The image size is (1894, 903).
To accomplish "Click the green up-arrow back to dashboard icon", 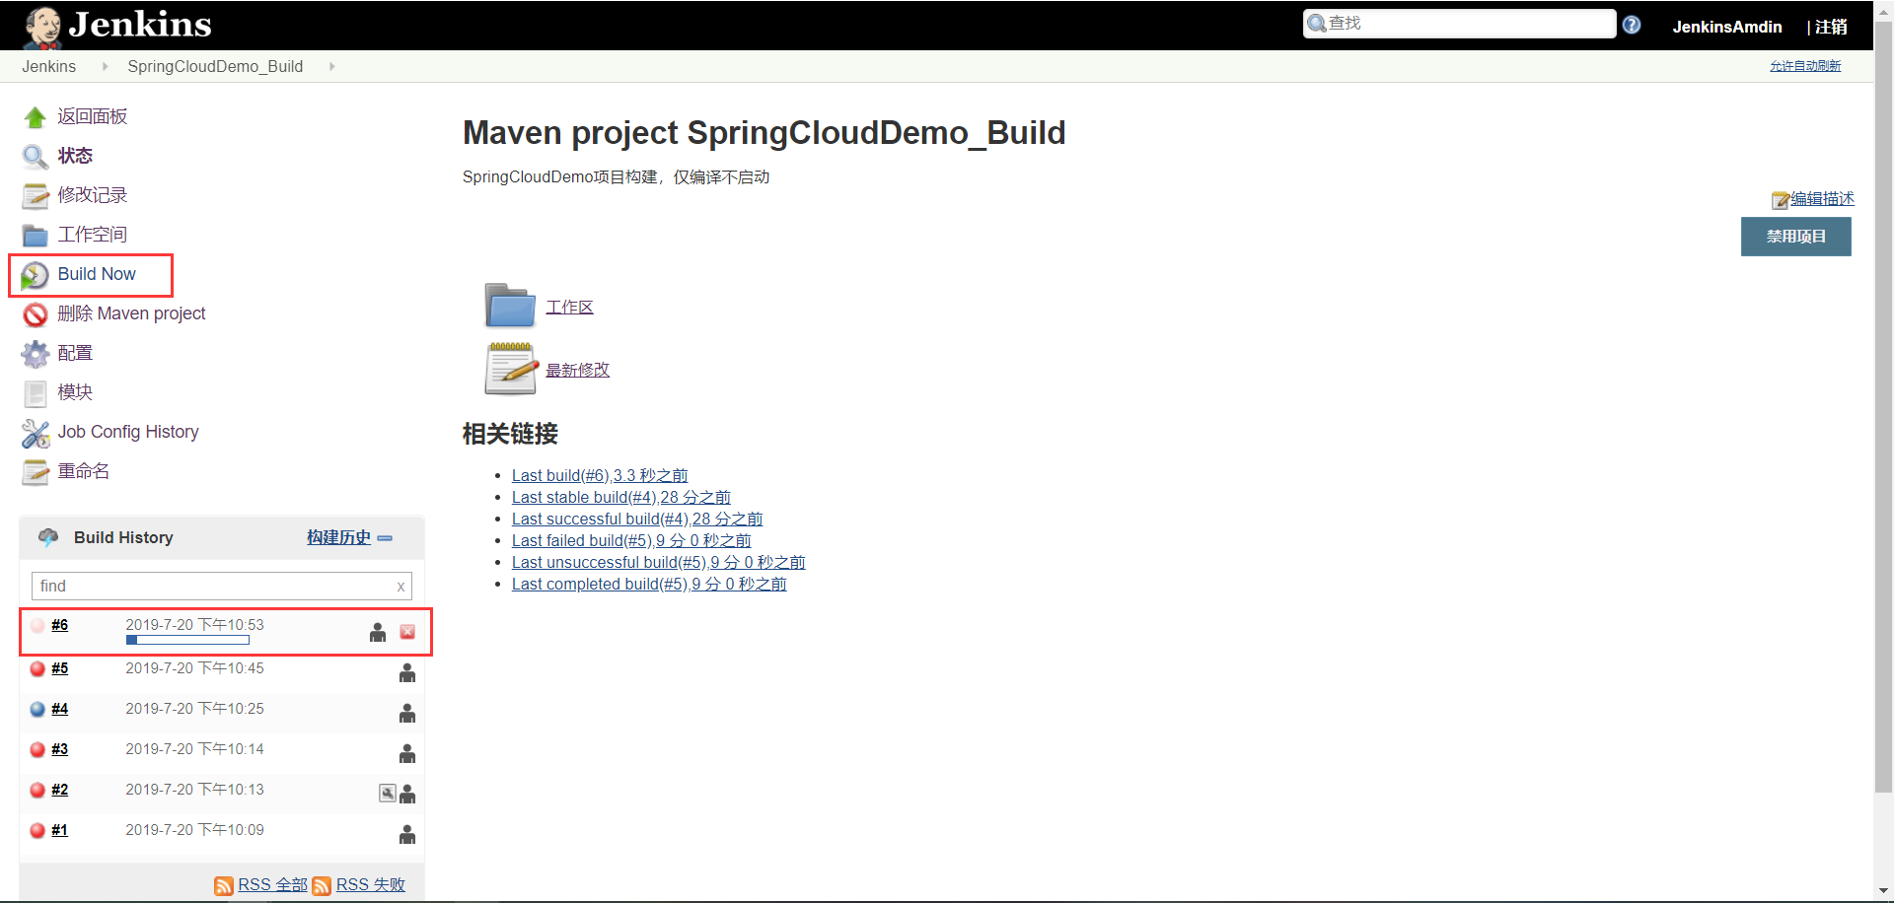I will (36, 117).
